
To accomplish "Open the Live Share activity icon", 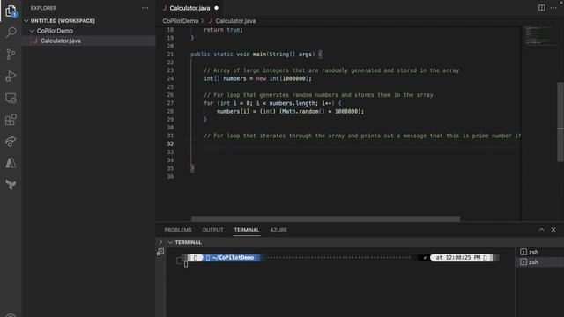I will pyautogui.click(x=11, y=141).
